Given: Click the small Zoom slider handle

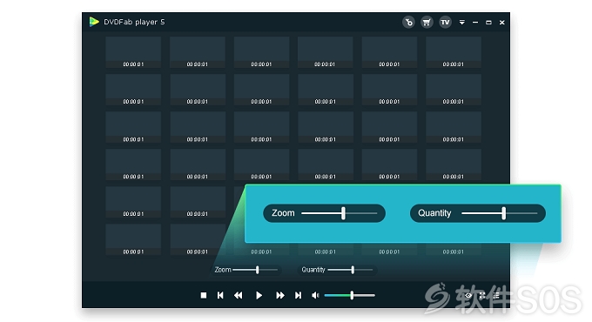Looking at the screenshot, I should (258, 270).
